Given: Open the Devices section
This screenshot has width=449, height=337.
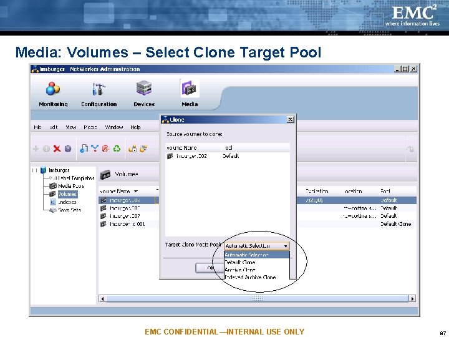Looking at the screenshot, I should (x=144, y=94).
